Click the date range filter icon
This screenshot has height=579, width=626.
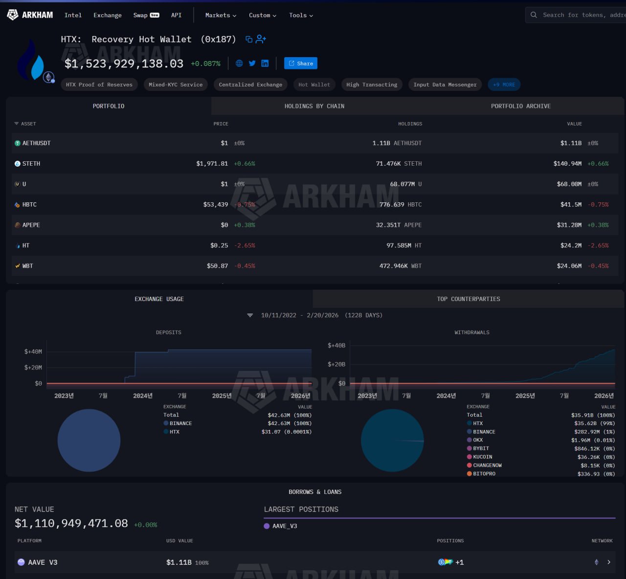click(x=250, y=316)
